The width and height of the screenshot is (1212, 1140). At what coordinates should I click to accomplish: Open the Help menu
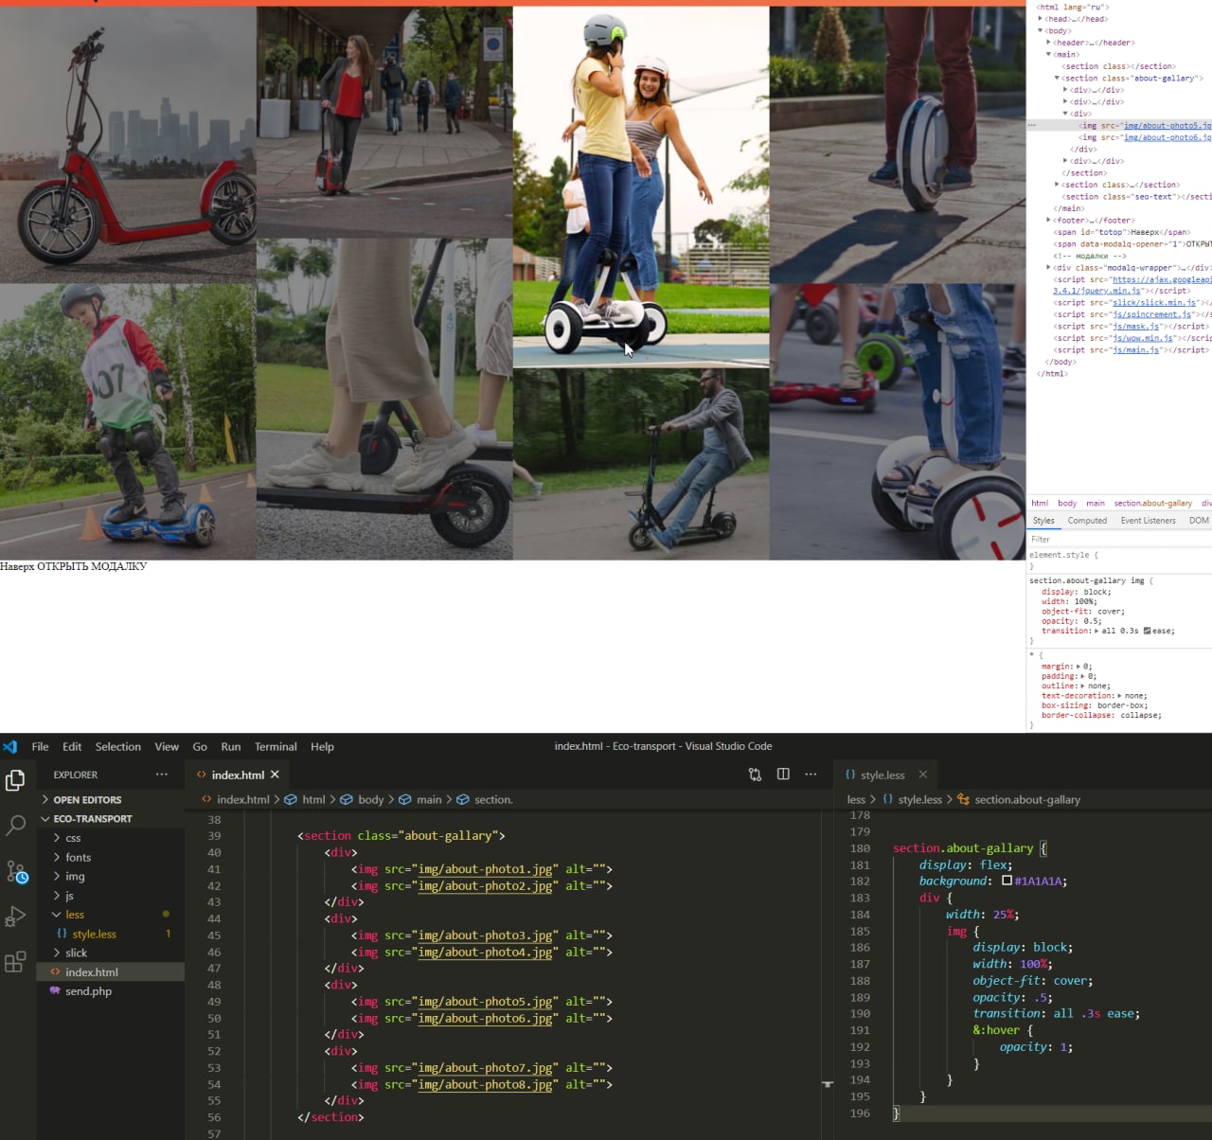322,746
